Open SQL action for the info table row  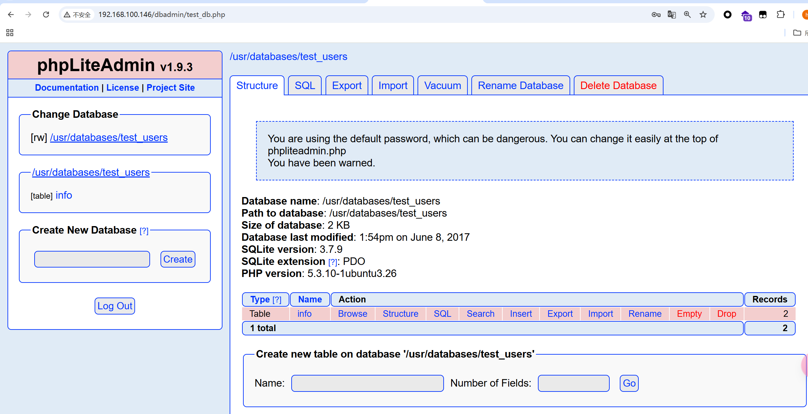(442, 314)
